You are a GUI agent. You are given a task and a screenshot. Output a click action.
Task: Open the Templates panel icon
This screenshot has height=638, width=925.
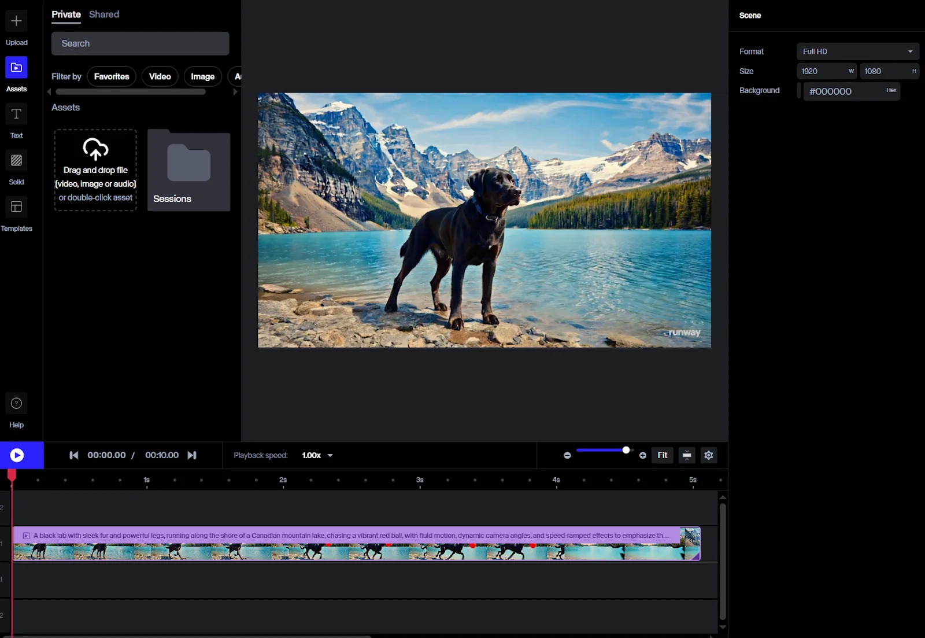click(x=16, y=206)
